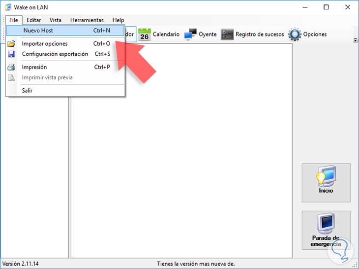Minimize the Wake on LAN window

click(x=305, y=7)
